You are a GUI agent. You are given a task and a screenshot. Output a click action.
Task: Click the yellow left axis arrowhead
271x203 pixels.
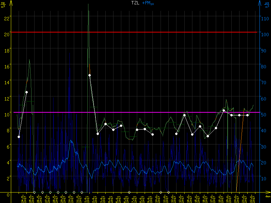[x=12, y=2]
